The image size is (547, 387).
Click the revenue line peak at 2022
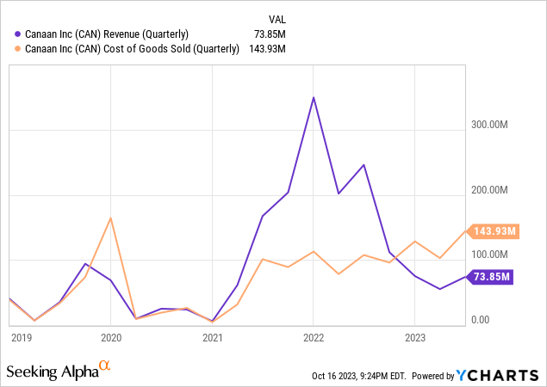click(313, 97)
